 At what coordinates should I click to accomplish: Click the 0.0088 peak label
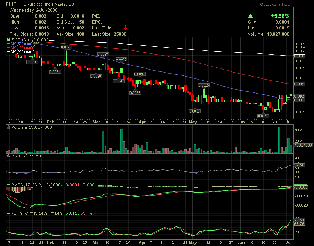click(103, 54)
